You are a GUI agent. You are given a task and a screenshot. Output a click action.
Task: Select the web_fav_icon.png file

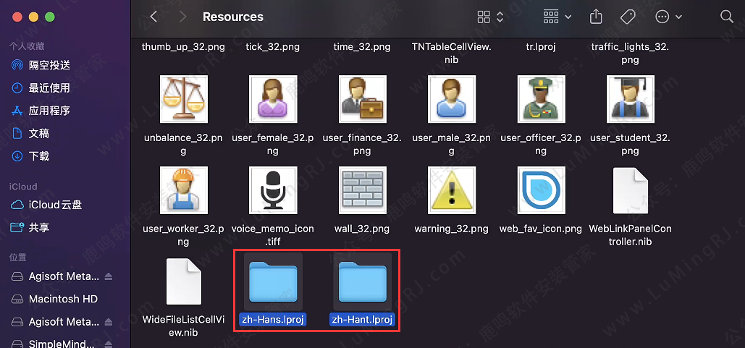click(x=541, y=190)
